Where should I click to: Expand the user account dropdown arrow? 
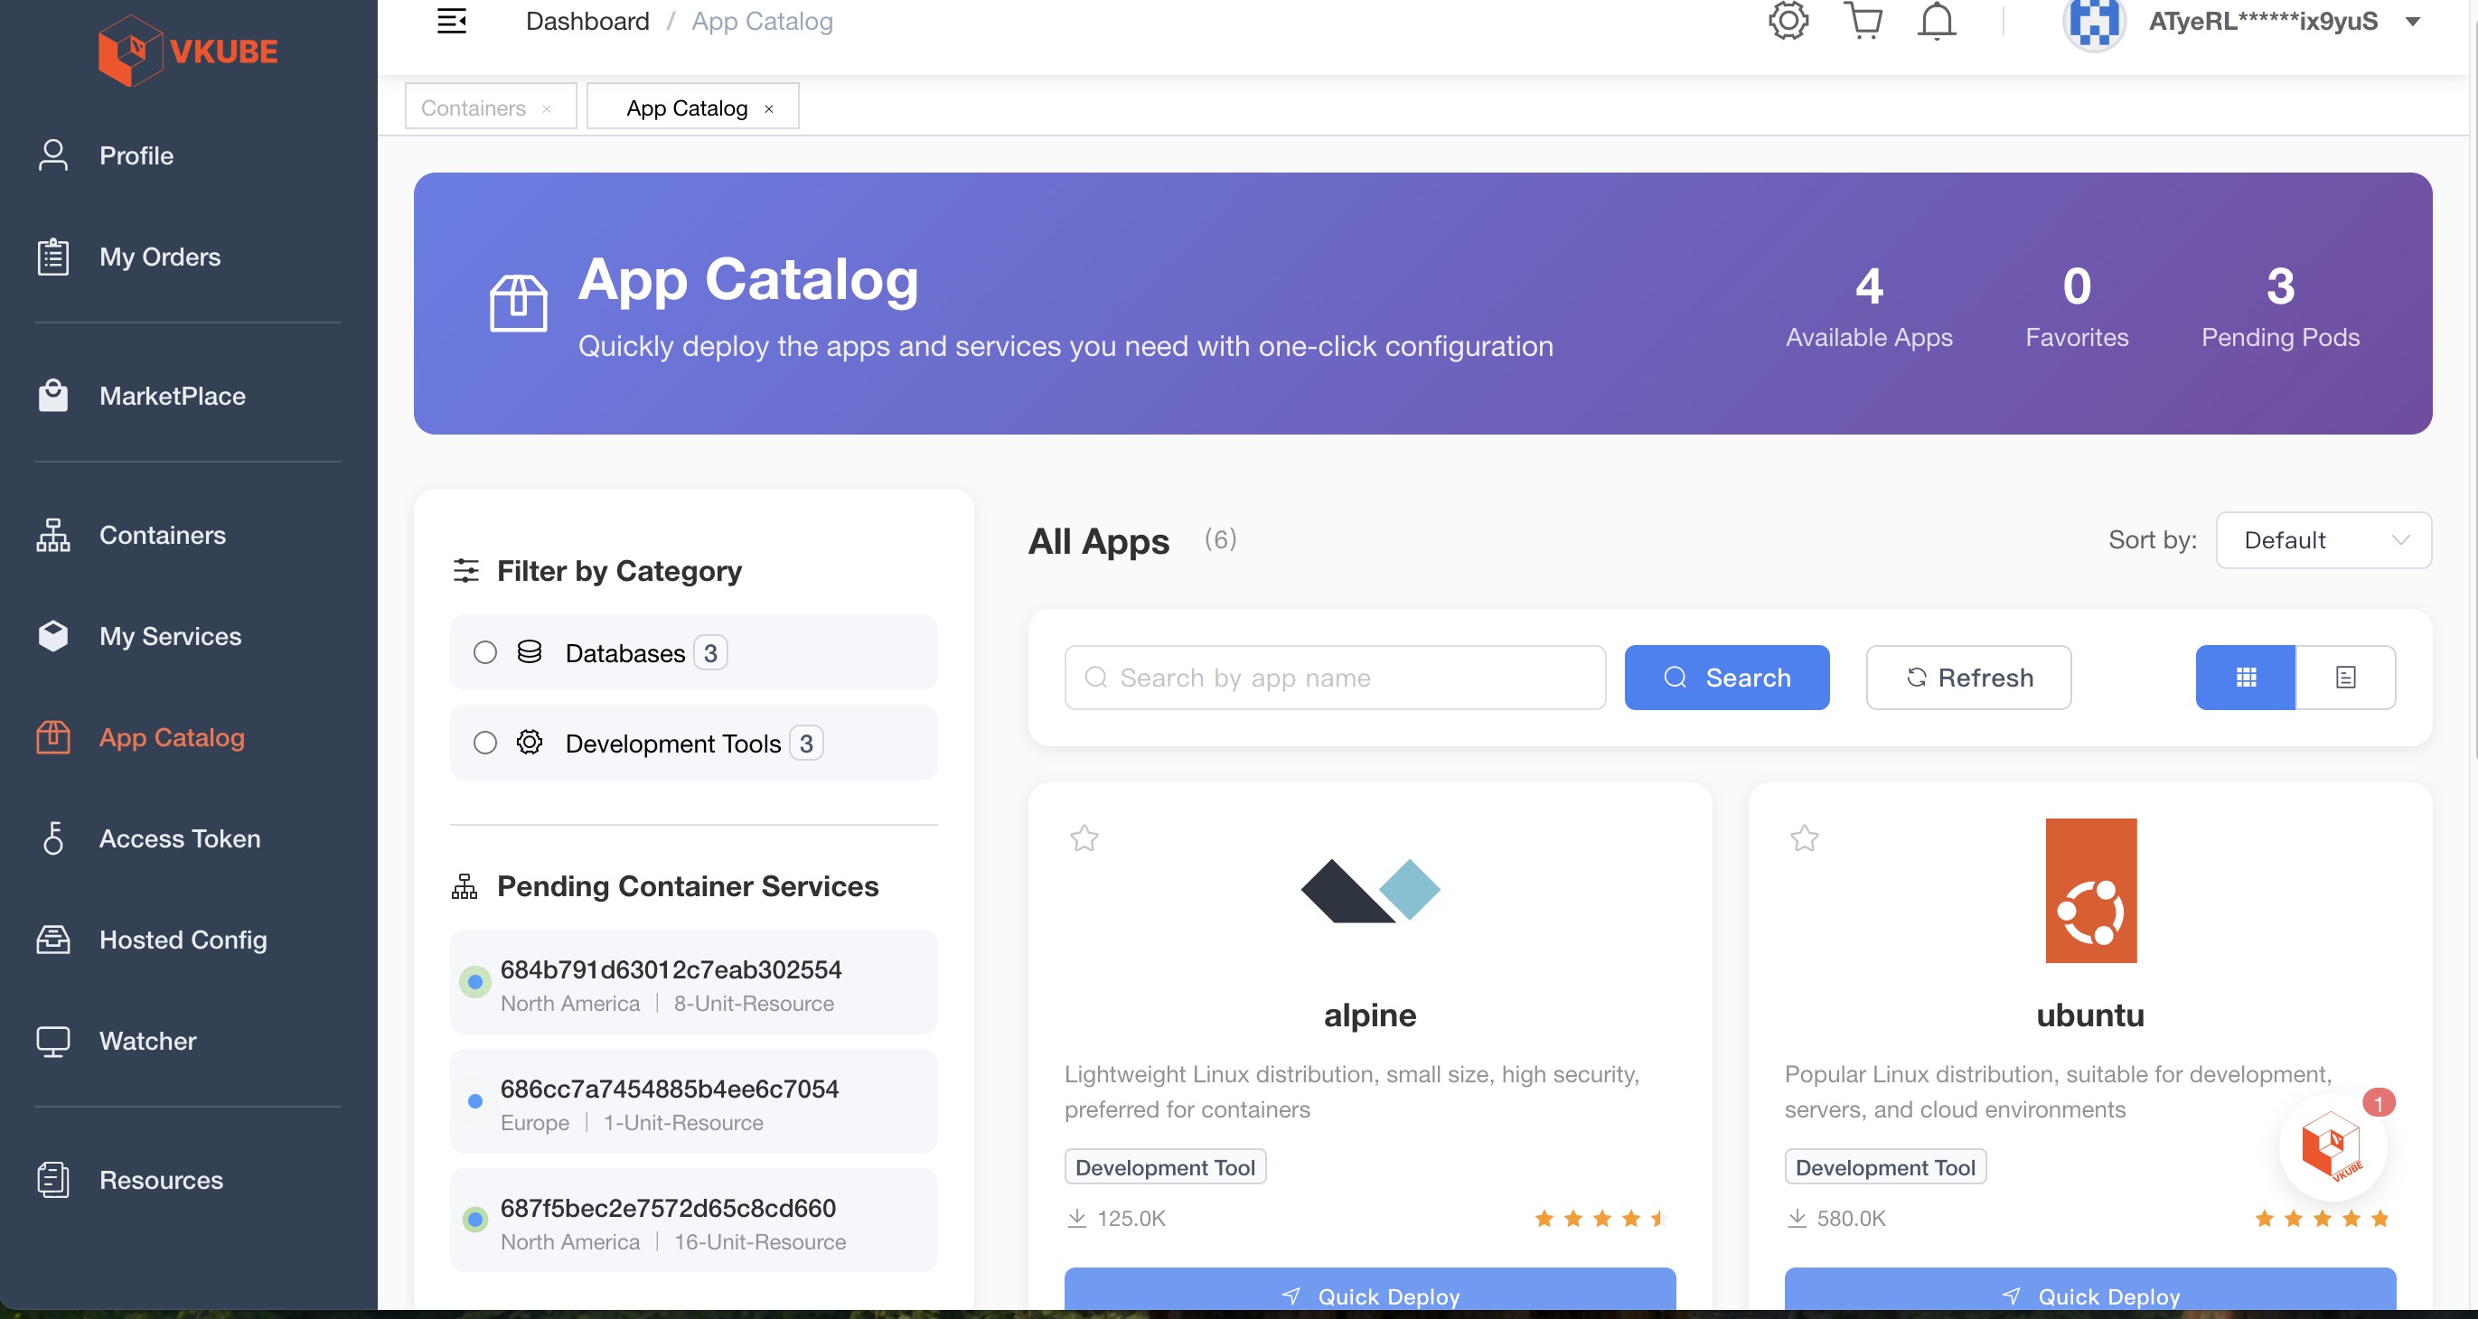[2413, 21]
